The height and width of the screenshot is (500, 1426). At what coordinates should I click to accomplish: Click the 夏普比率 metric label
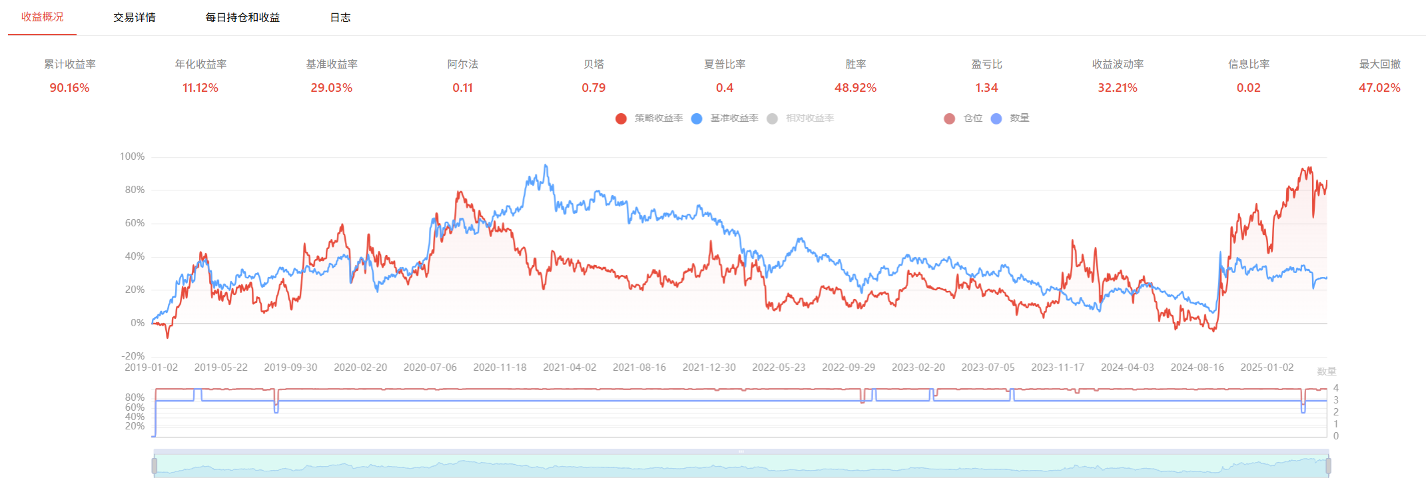click(725, 65)
